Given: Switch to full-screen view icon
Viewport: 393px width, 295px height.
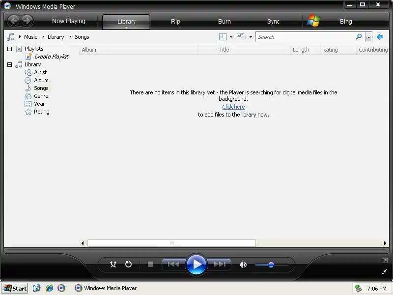Looking at the screenshot, I should click(x=384, y=261).
